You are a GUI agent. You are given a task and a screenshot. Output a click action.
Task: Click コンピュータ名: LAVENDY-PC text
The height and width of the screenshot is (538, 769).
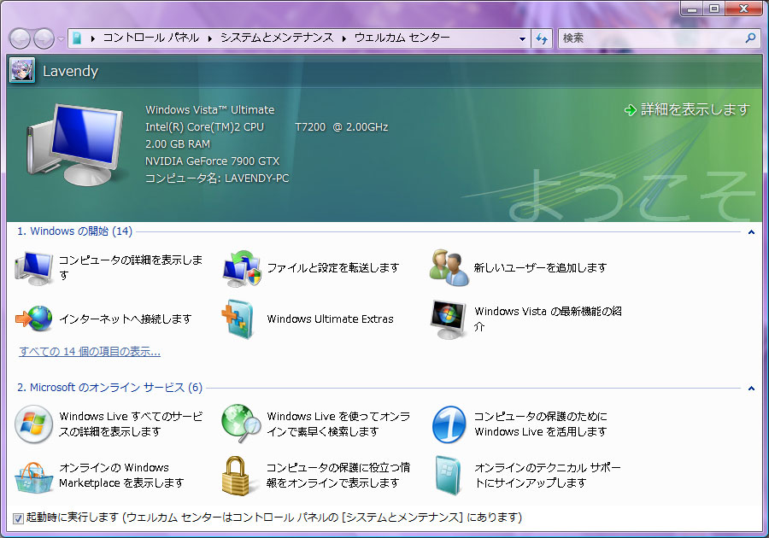pos(217,178)
